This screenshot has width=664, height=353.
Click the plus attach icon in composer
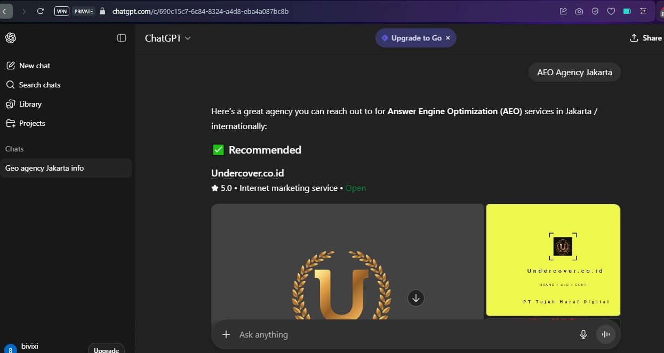[x=226, y=334]
